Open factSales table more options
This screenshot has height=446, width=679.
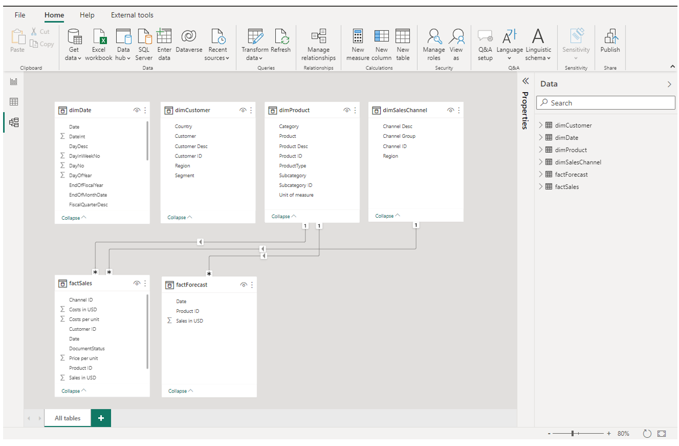(145, 283)
